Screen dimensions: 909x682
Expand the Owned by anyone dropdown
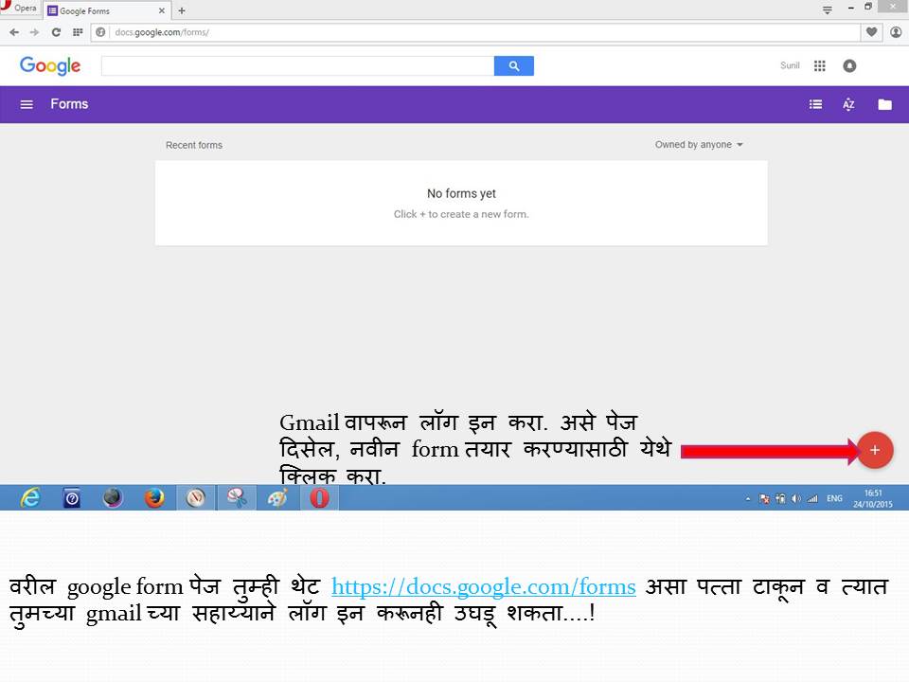tap(699, 144)
